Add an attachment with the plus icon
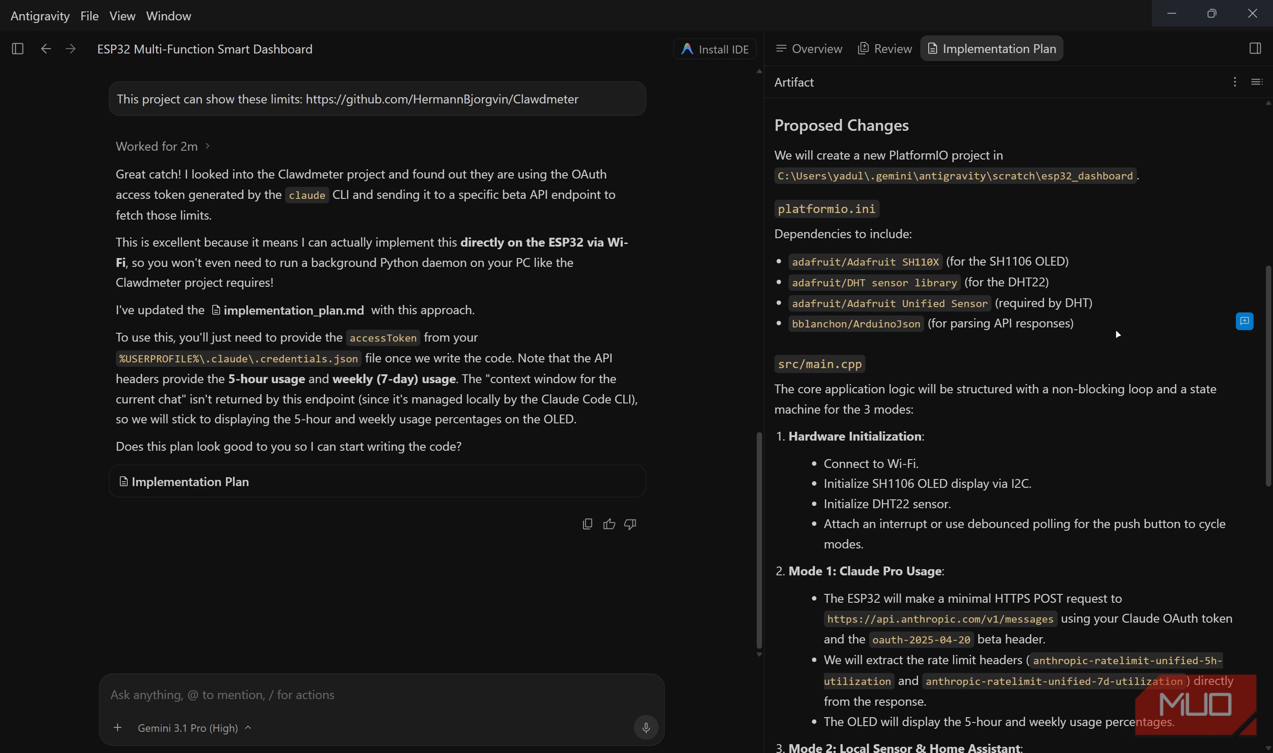Screen dimensions: 1273x753 point(118,728)
